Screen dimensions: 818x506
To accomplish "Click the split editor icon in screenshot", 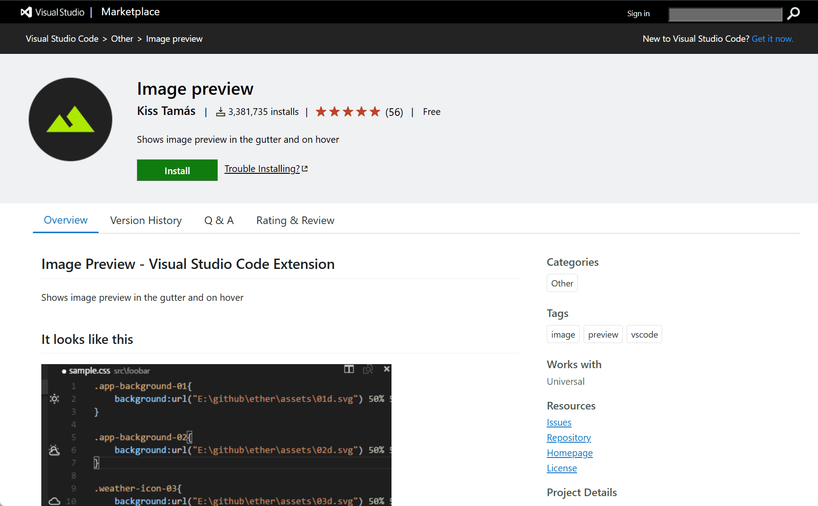I will [349, 369].
